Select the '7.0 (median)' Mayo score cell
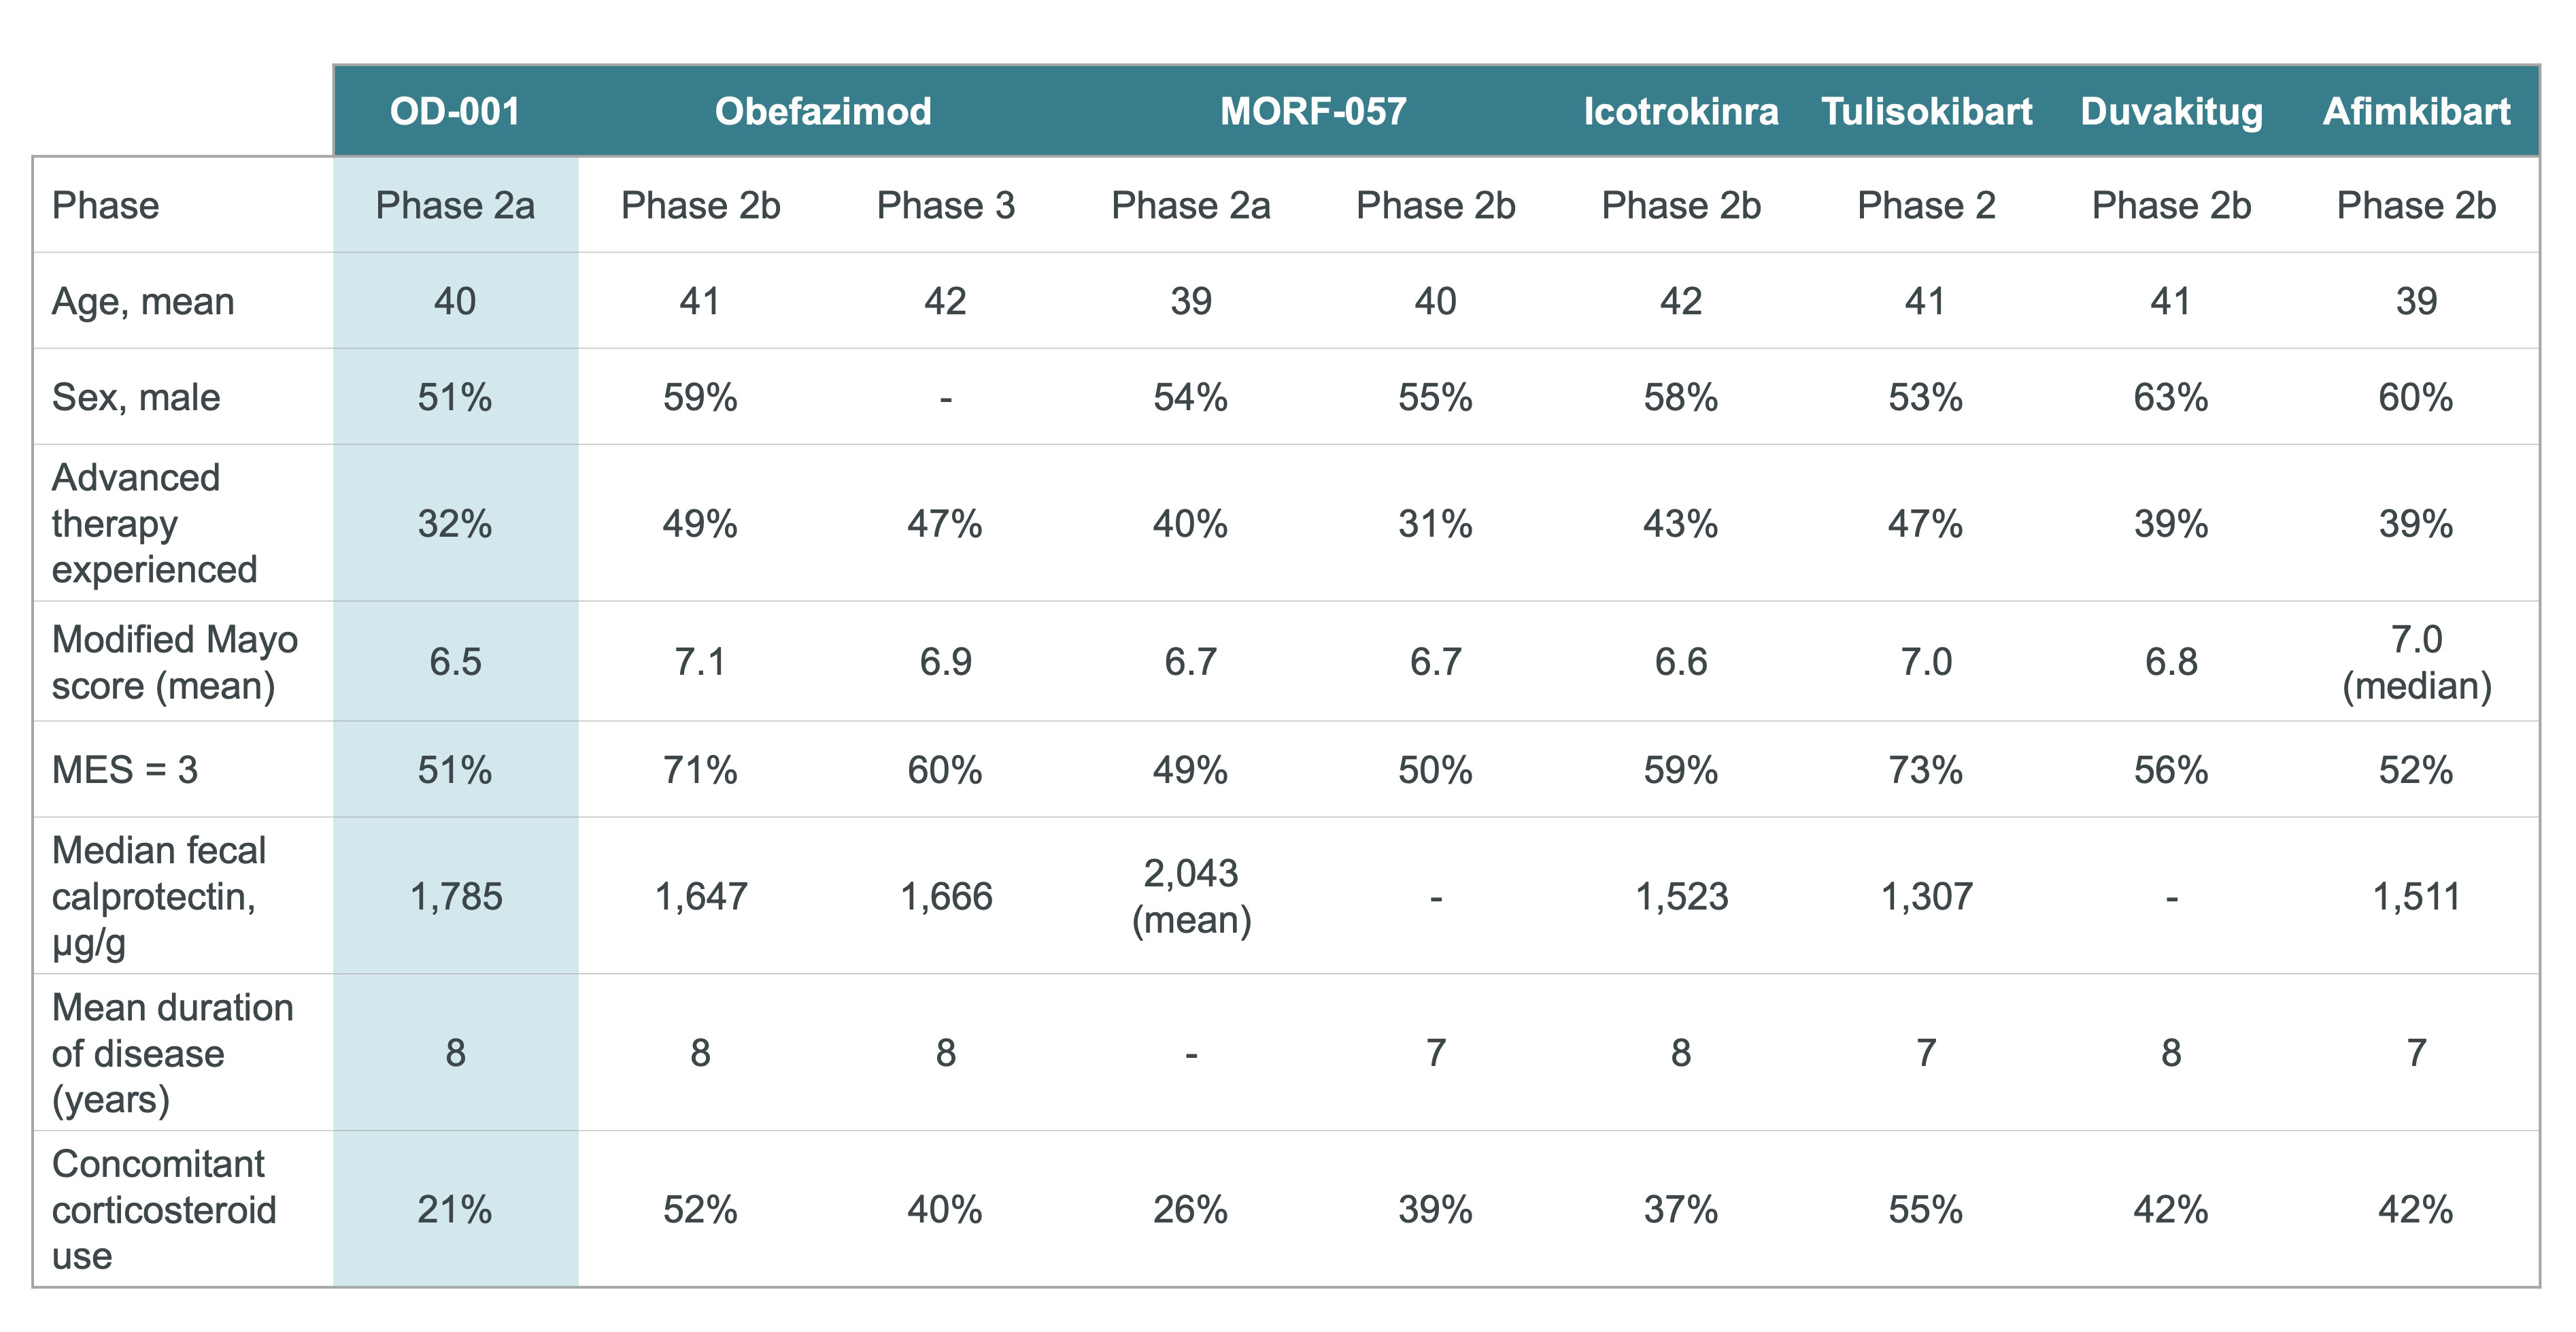Viewport: 2576px width, 1332px height. 2416,662
